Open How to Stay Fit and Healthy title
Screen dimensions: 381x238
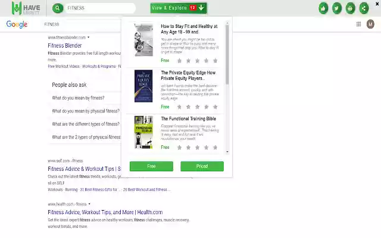point(189,29)
